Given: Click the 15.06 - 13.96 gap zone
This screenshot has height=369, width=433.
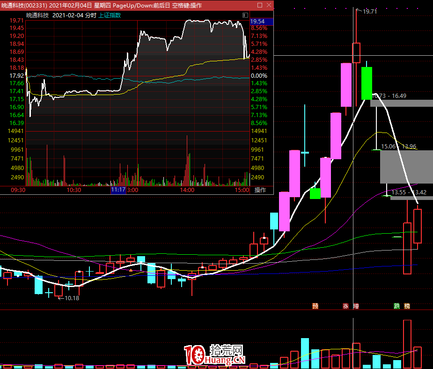Looking at the screenshot, I should click(406, 167).
